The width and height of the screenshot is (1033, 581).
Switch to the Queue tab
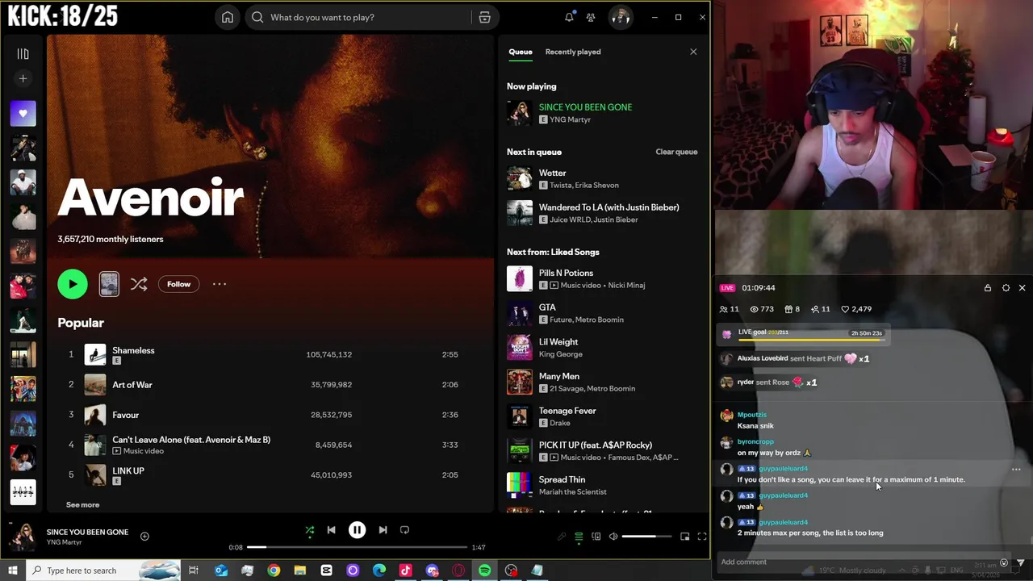pos(521,52)
